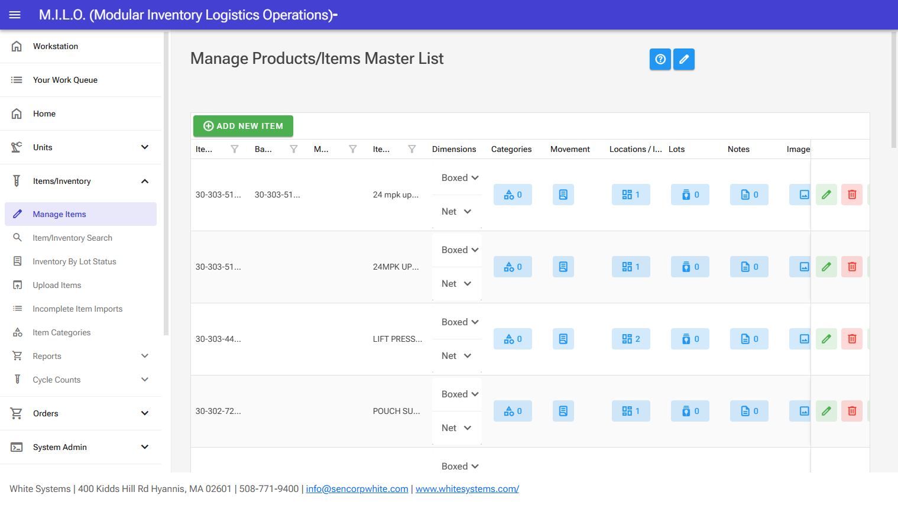This screenshot has width=898, height=505.
Task: Edit the LIFT PRESS item with green pencil
Action: [x=826, y=339]
